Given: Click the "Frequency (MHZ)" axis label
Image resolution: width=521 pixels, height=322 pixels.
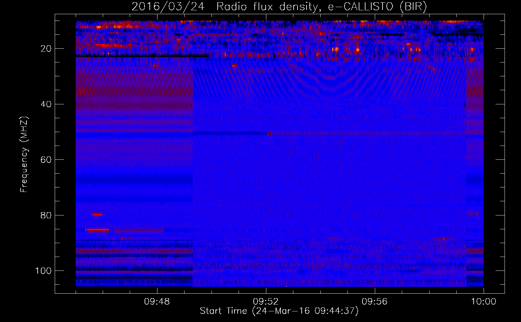Looking at the screenshot, I should coord(24,155).
